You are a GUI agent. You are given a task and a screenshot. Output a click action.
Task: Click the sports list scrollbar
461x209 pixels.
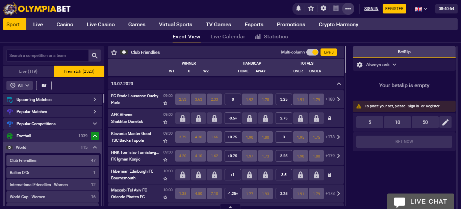point(103,98)
